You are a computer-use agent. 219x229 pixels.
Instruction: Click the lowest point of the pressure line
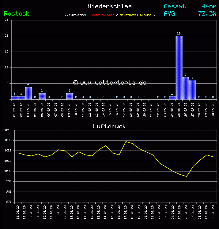point(186,176)
